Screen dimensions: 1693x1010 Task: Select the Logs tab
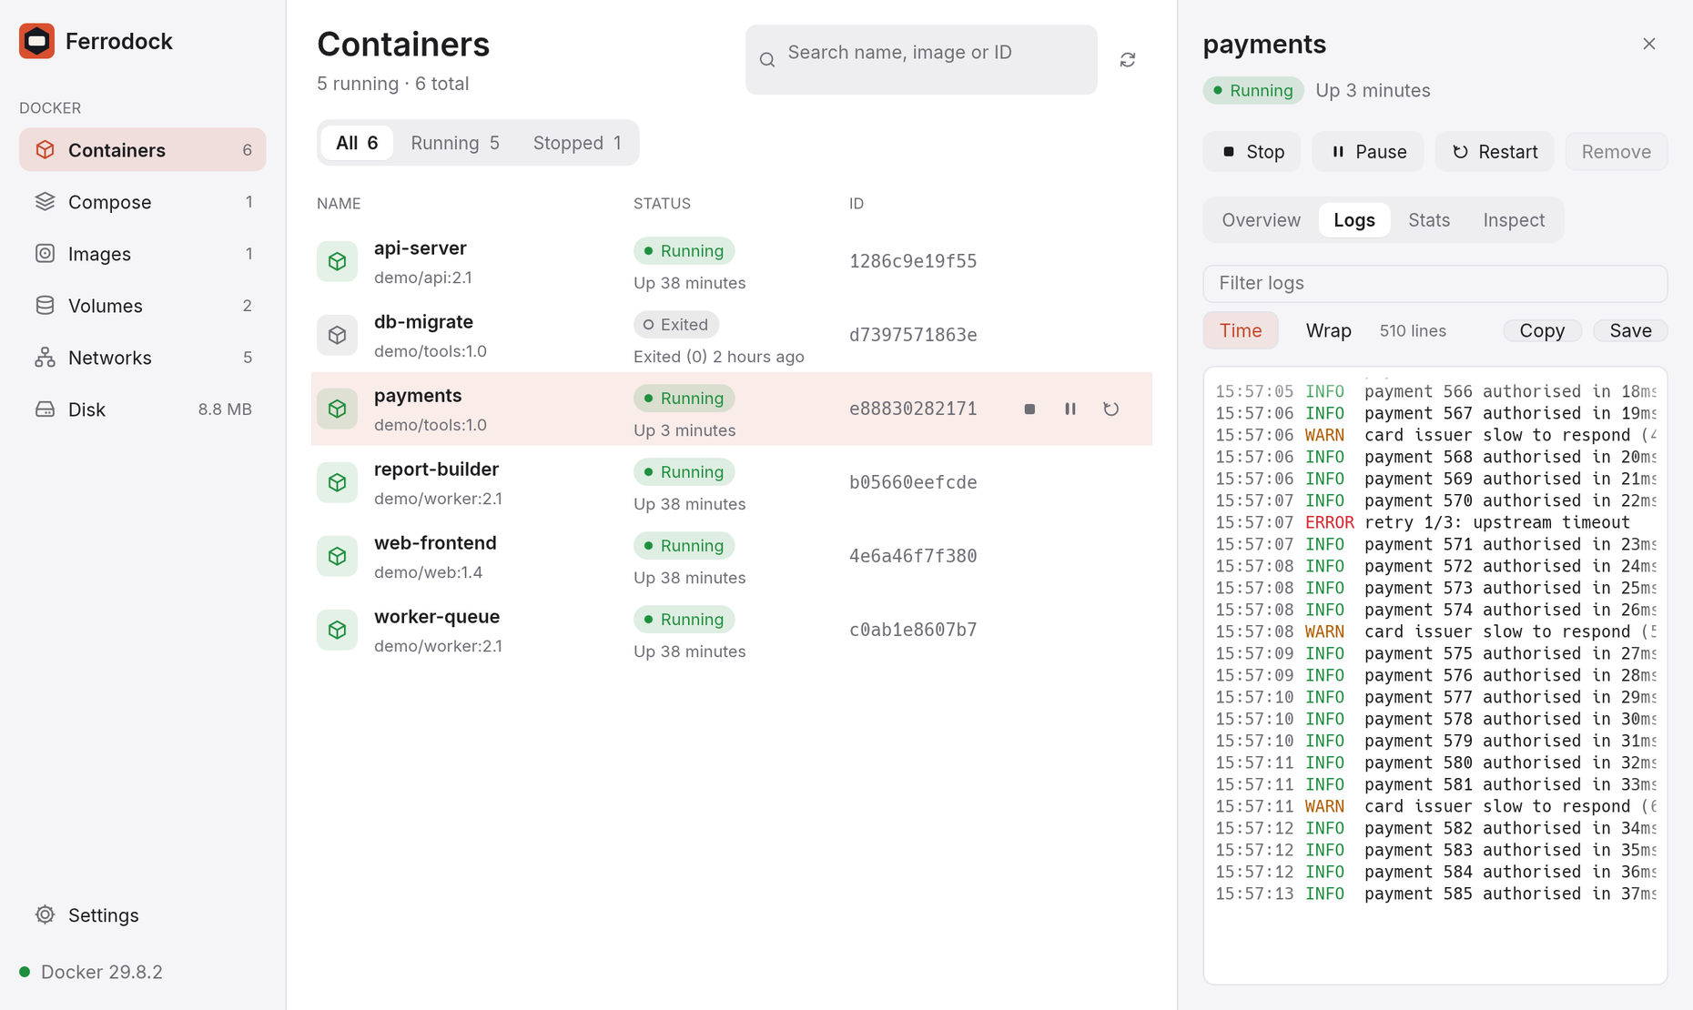[1354, 220]
